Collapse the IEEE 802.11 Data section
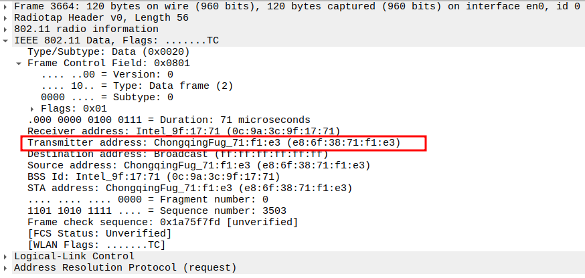This screenshot has height=278, width=585. pyautogui.click(x=6, y=41)
